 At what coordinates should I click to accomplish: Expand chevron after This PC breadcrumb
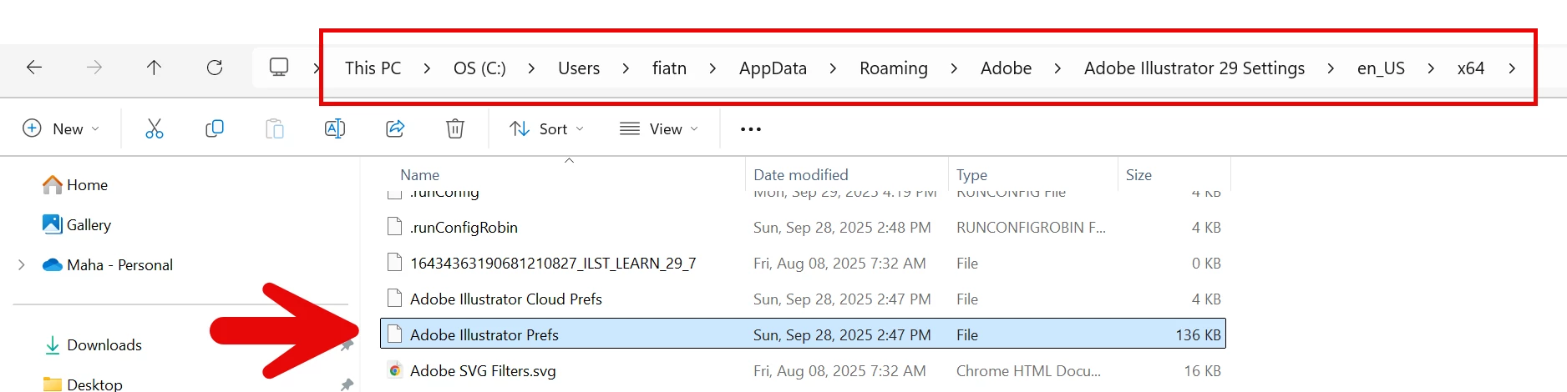[427, 68]
